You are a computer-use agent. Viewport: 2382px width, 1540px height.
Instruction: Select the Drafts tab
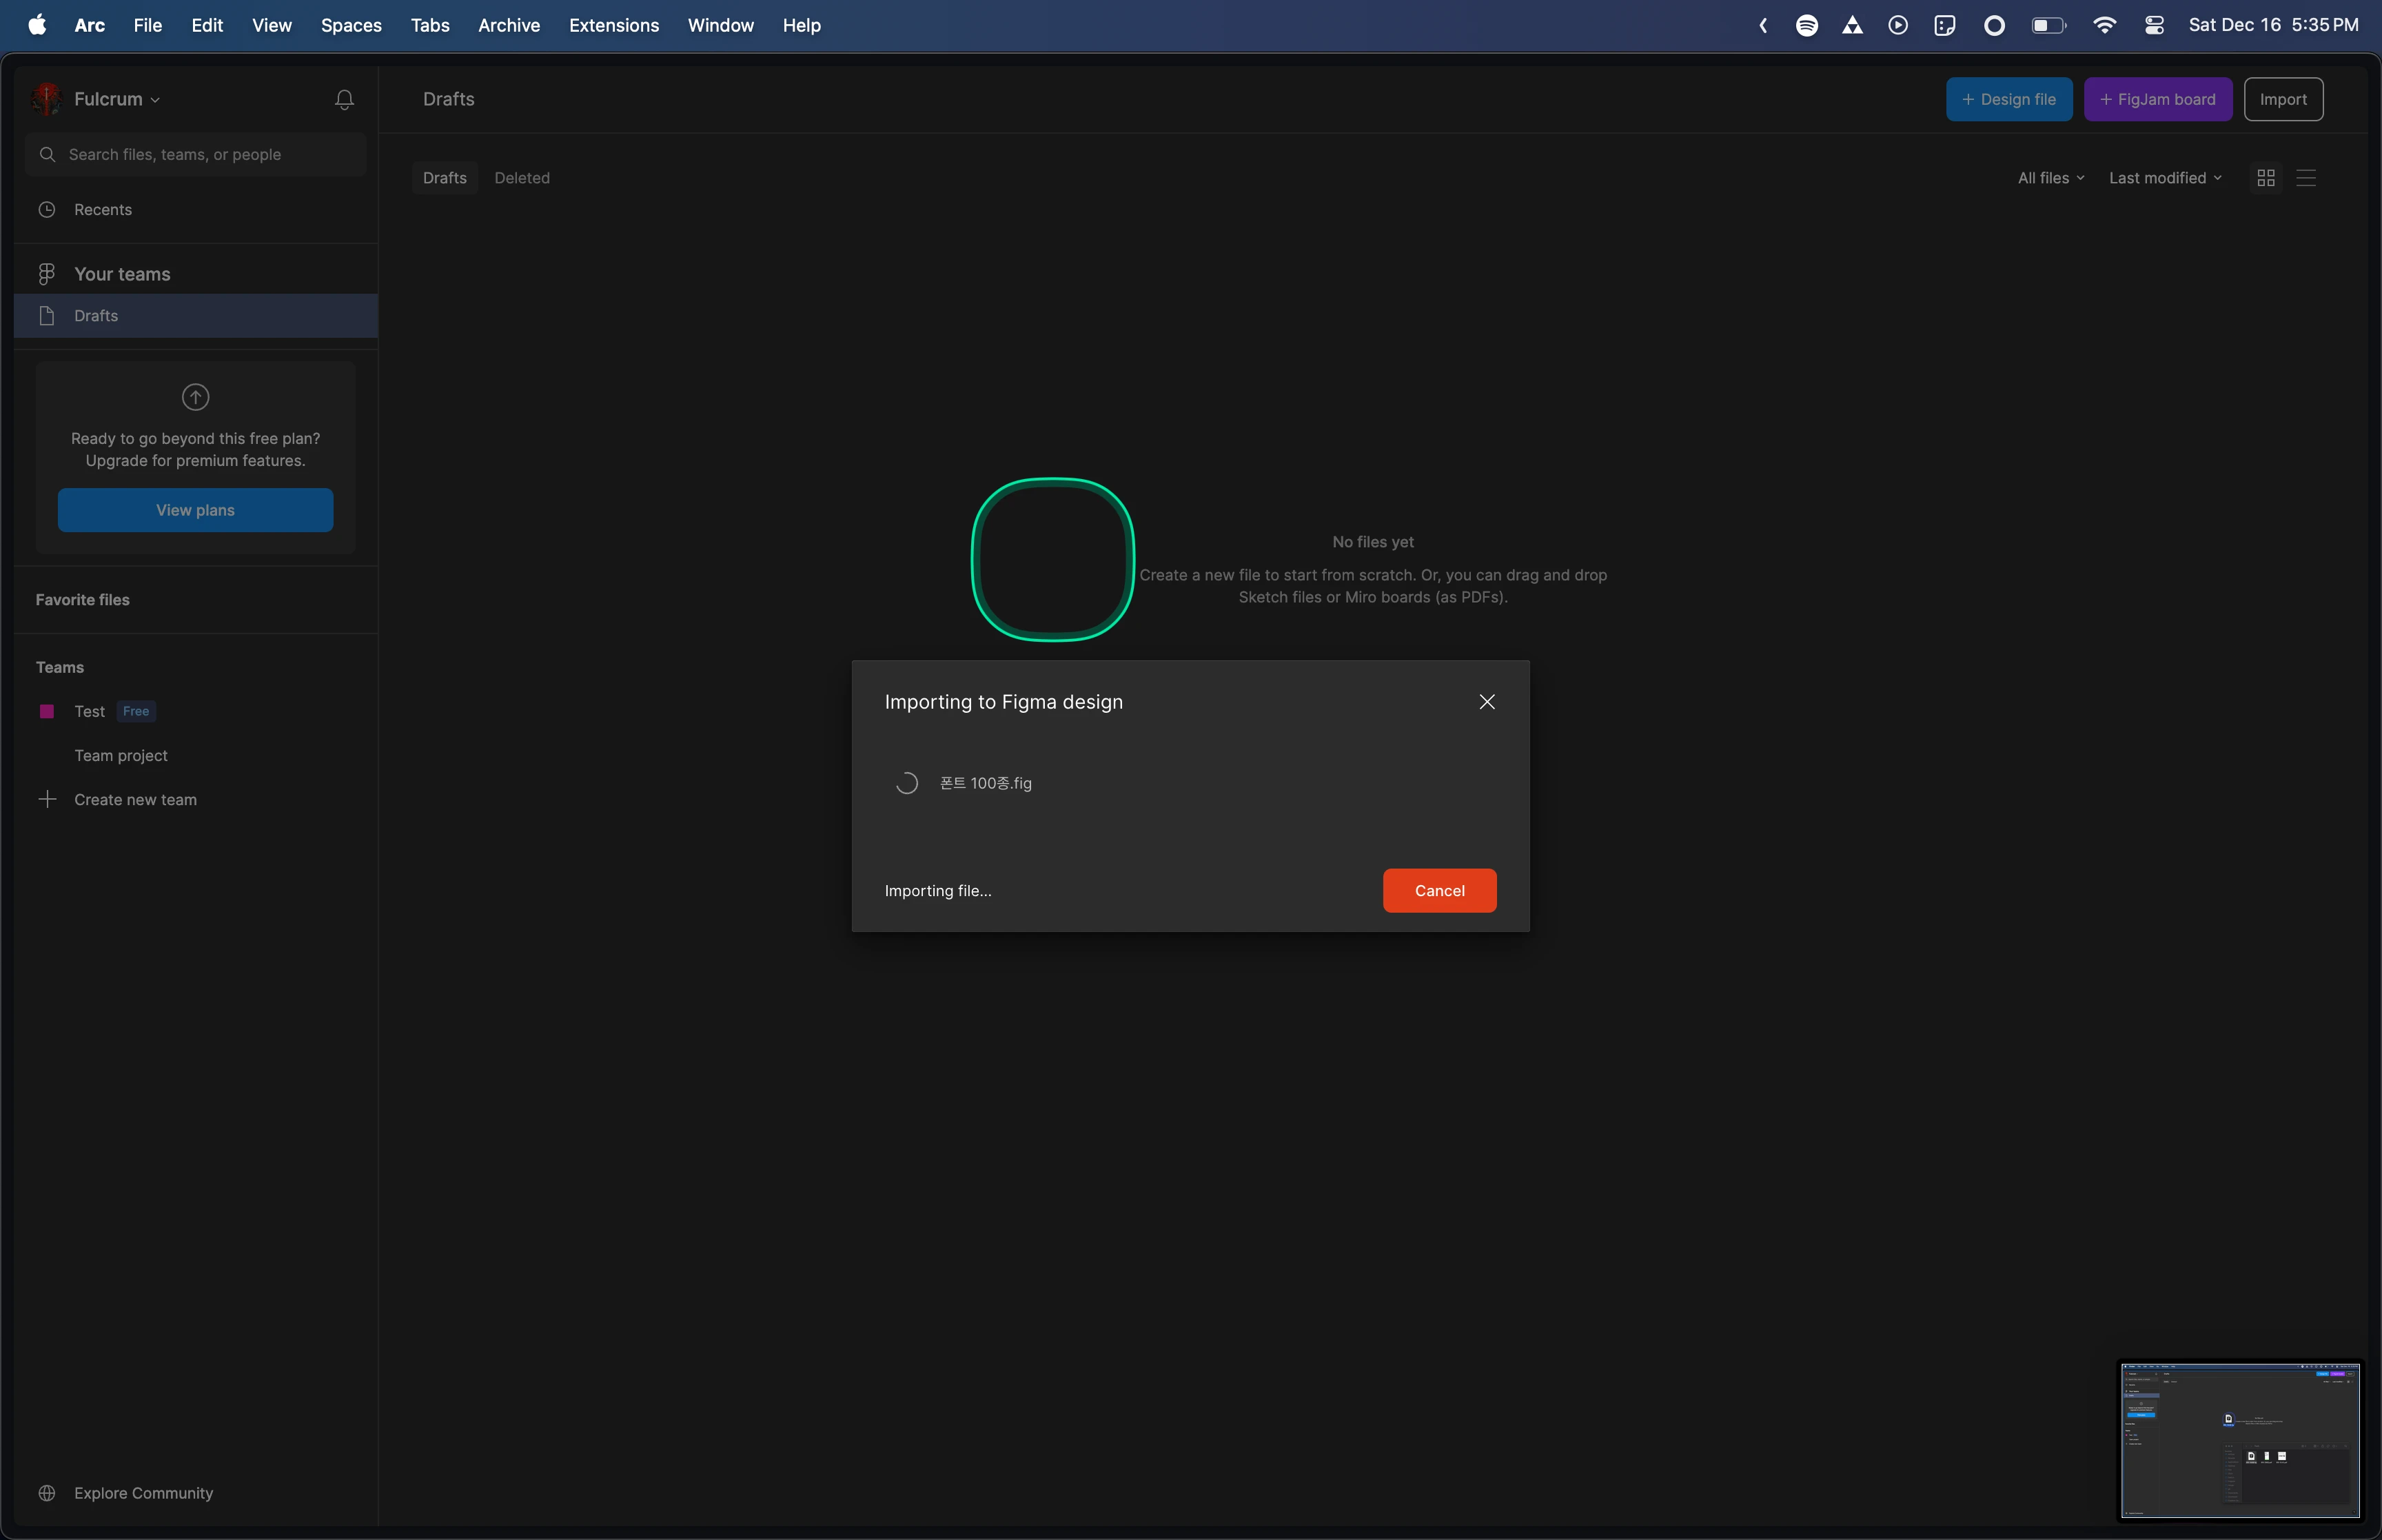[x=445, y=178]
